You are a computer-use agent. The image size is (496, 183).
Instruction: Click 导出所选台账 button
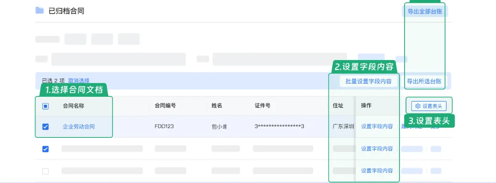click(424, 81)
